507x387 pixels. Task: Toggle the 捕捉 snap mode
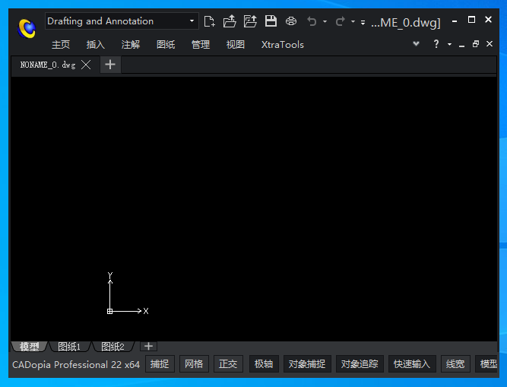click(160, 364)
